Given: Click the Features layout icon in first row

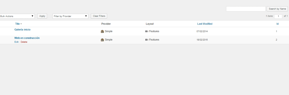Looking at the screenshot, I should (x=147, y=31).
